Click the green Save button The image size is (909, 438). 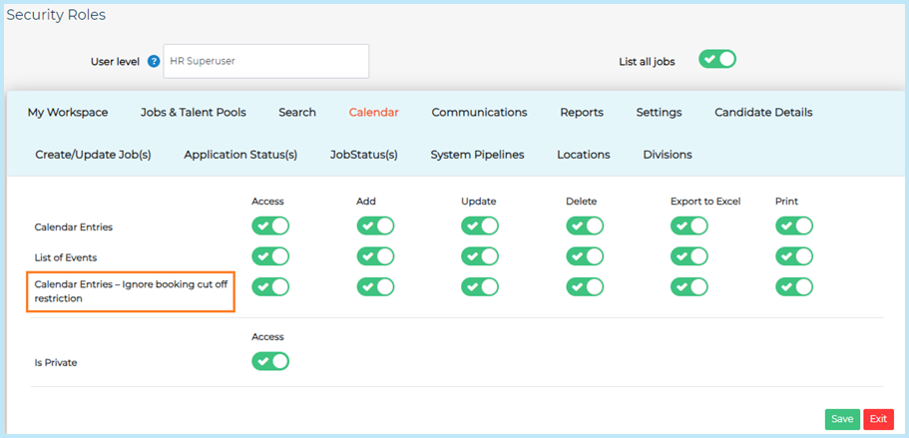(x=842, y=419)
